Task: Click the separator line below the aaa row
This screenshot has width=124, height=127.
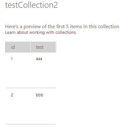Action: tap(31, 88)
